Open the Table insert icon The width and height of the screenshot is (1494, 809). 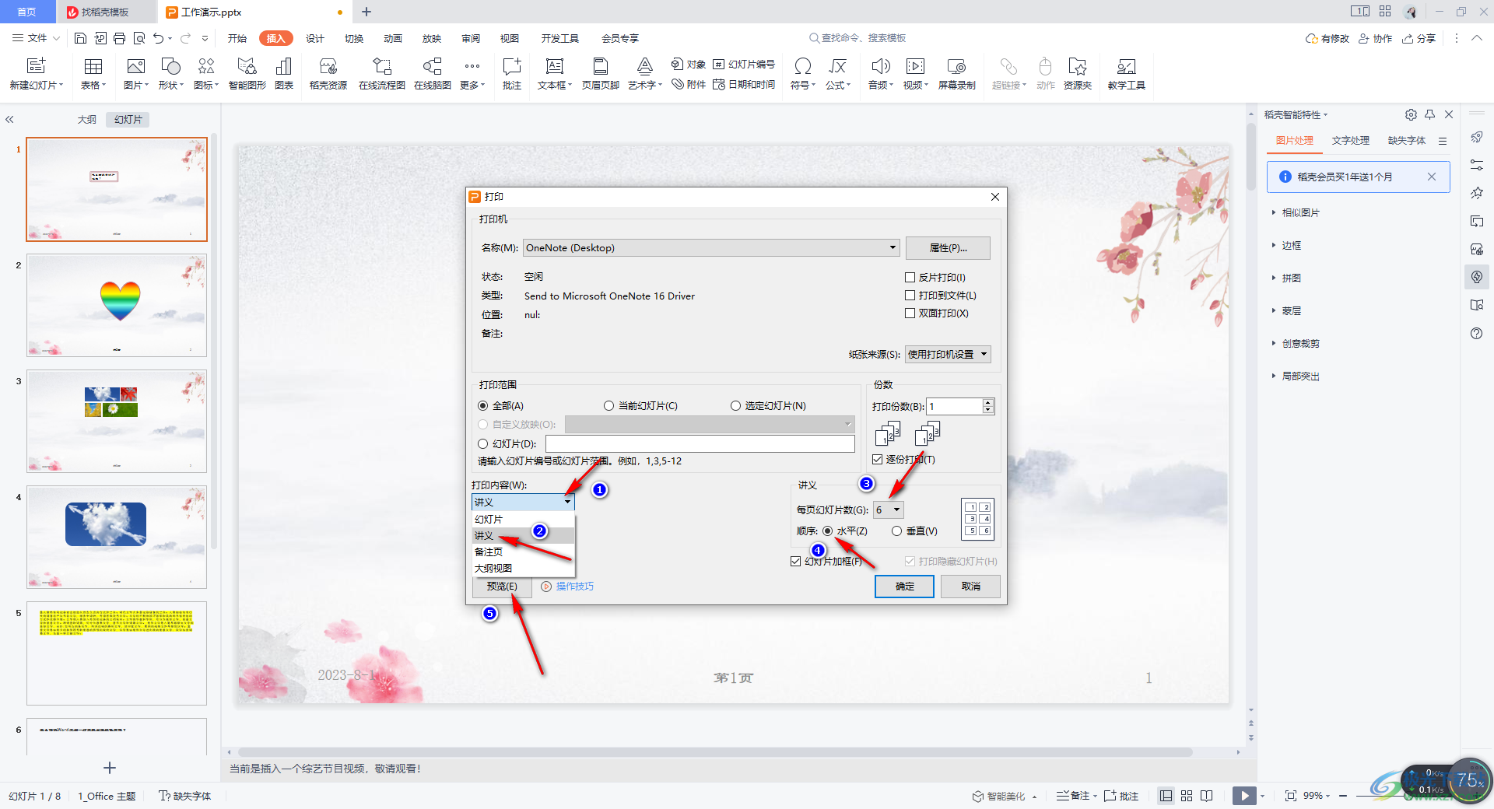click(93, 66)
